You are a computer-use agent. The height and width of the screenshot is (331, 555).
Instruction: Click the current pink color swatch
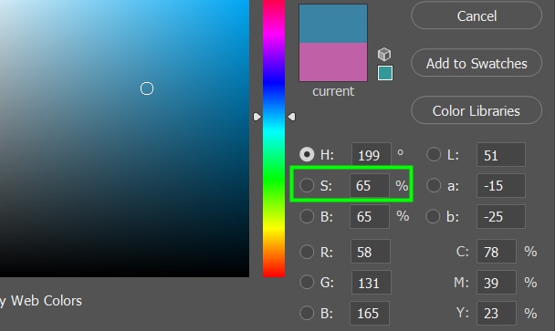[x=333, y=62]
